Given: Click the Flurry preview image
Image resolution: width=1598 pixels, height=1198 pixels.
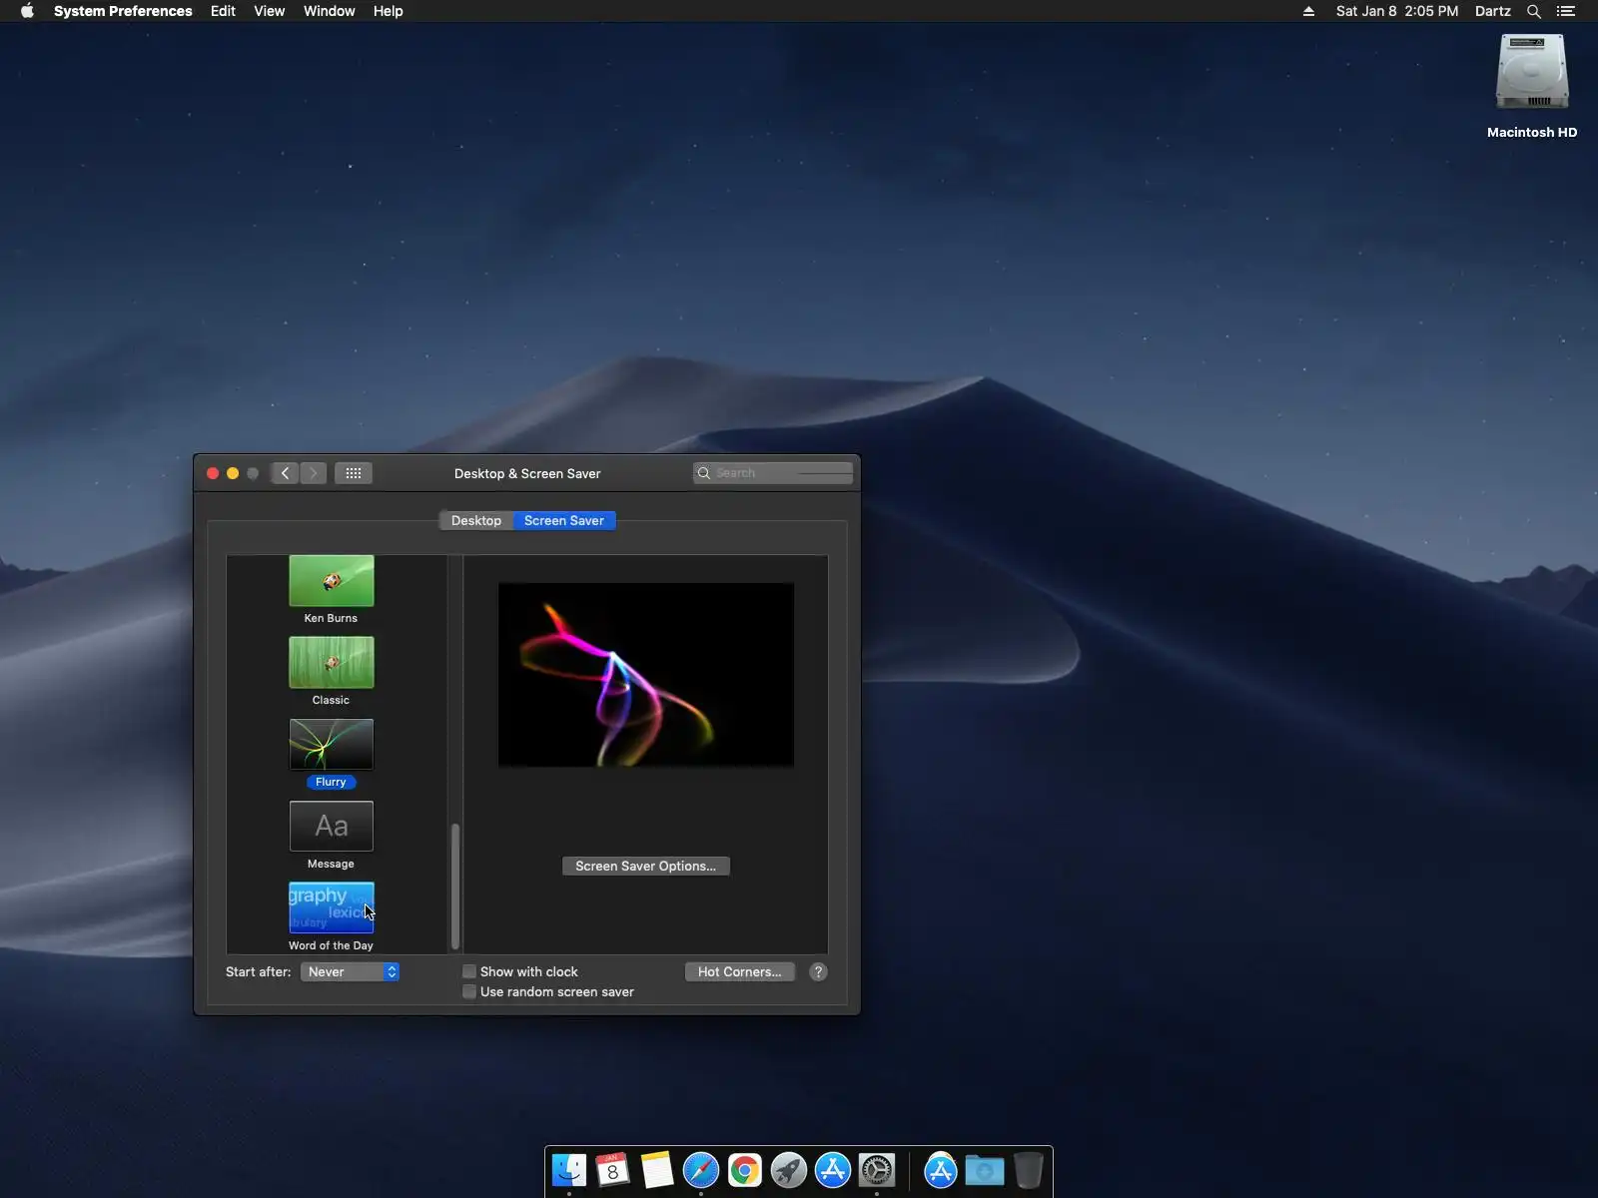Looking at the screenshot, I should (646, 675).
